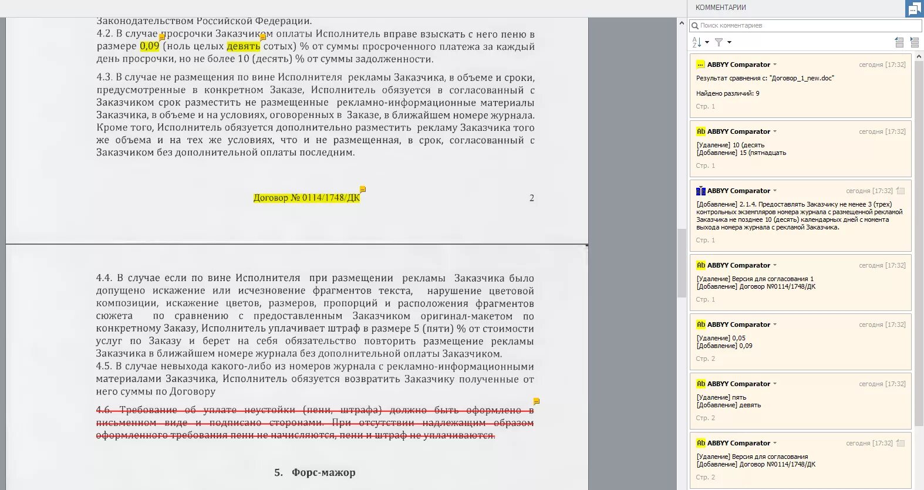Screen dimensions: 924x490
Task: Click the text 'Найдено различий: 9'
Action: point(728,93)
